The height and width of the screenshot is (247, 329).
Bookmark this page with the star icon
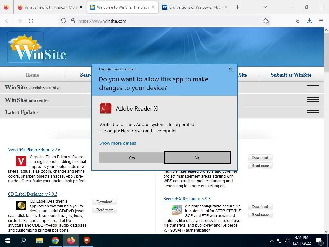(x=265, y=21)
